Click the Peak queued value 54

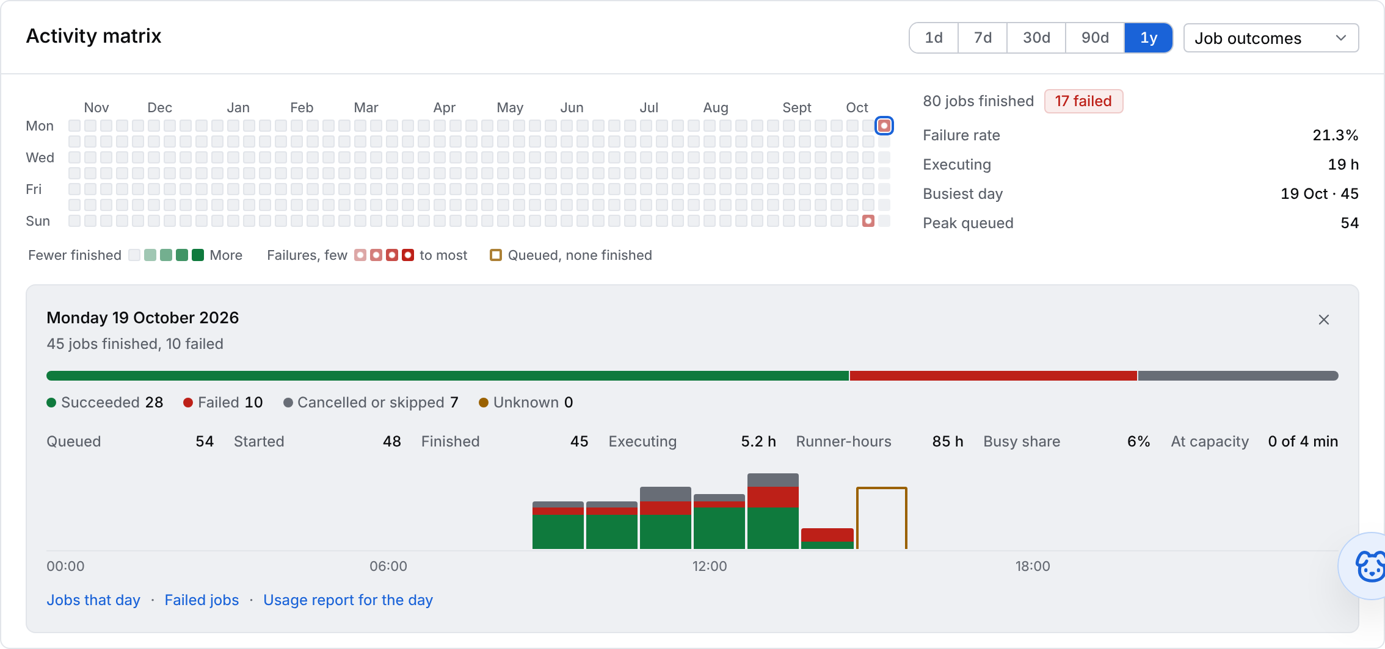[1350, 223]
